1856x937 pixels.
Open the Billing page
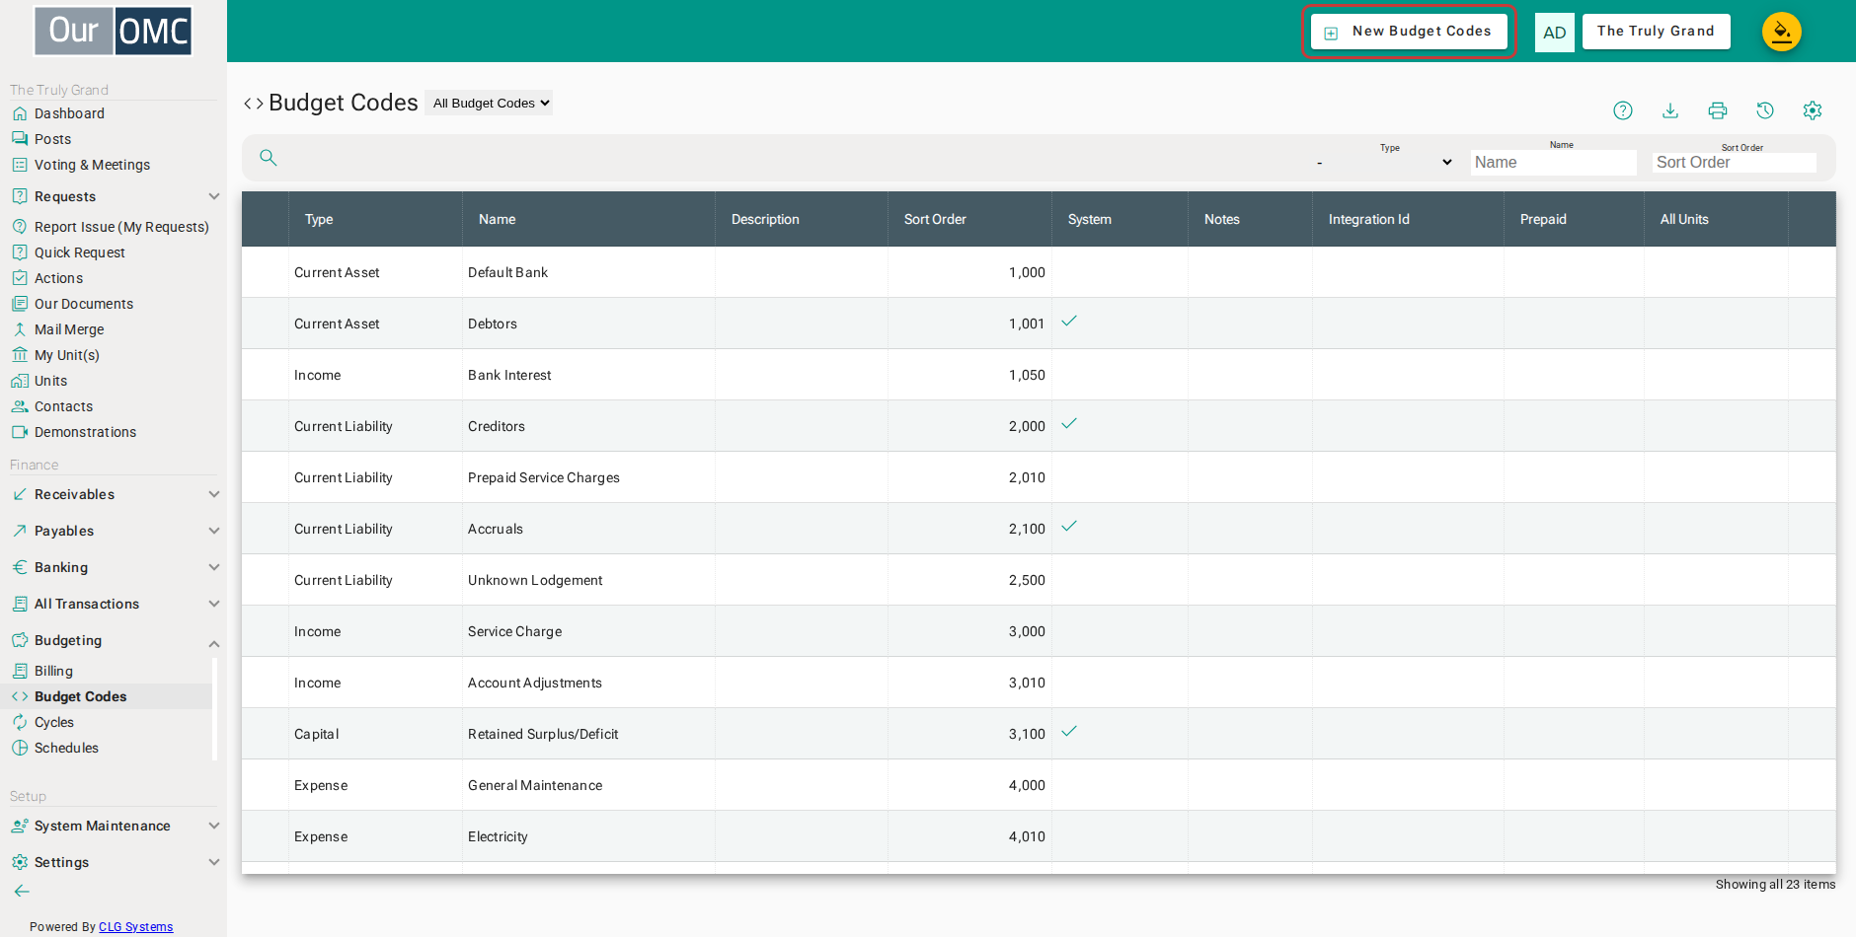coord(53,671)
